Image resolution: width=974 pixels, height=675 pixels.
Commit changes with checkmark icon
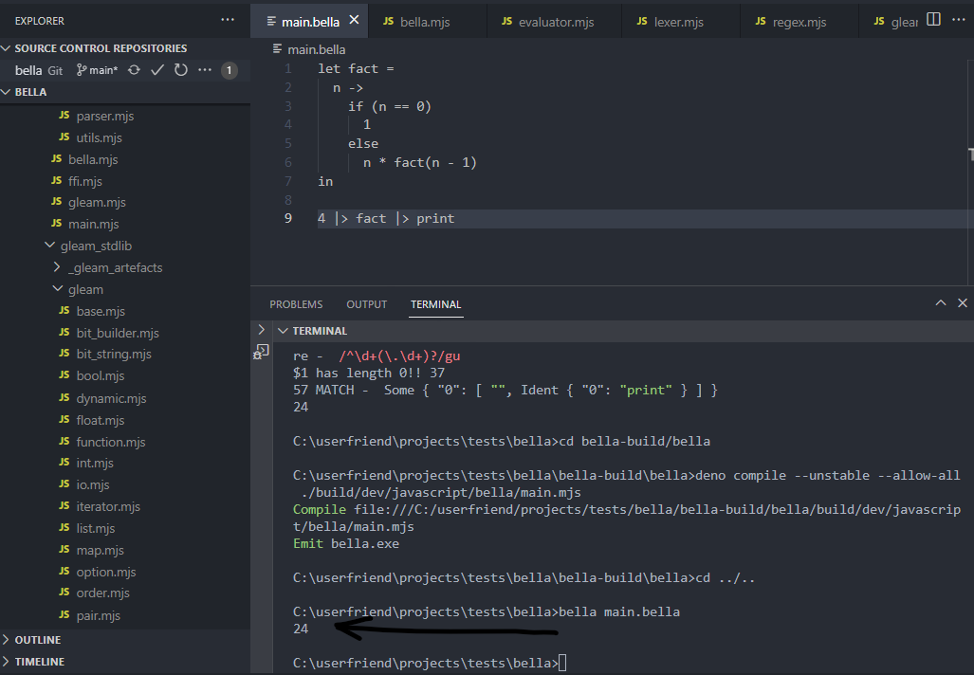click(x=157, y=70)
